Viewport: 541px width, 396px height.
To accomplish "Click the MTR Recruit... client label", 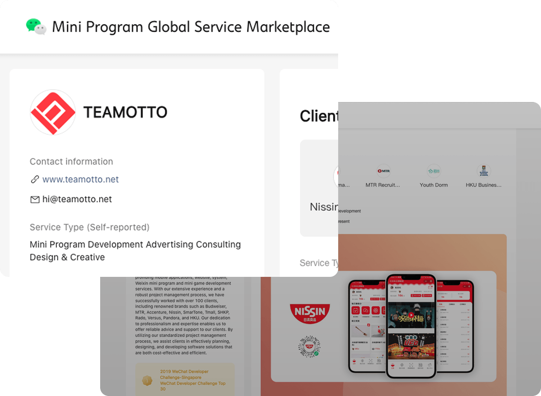I will tap(383, 185).
